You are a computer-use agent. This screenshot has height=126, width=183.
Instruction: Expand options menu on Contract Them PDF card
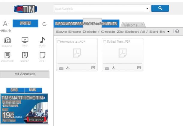click(x=139, y=68)
